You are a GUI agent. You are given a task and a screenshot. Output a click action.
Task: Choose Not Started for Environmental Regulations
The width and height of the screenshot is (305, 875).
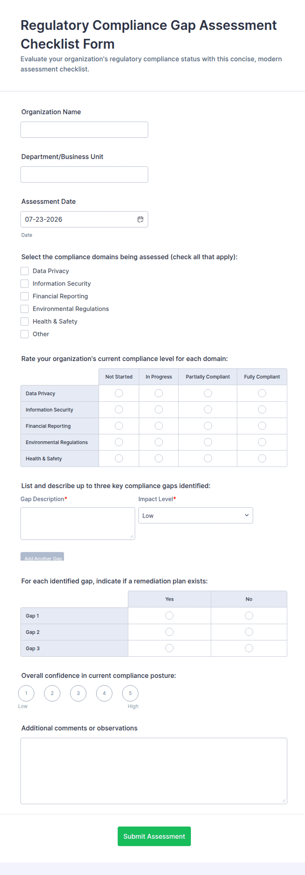pos(119,442)
